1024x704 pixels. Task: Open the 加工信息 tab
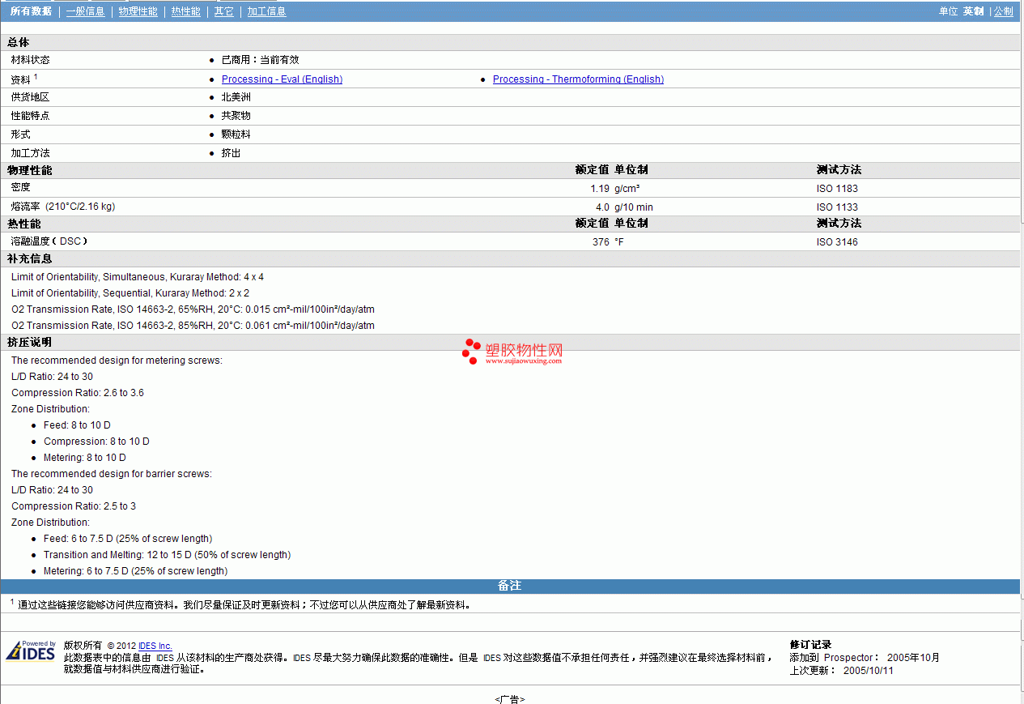(266, 11)
